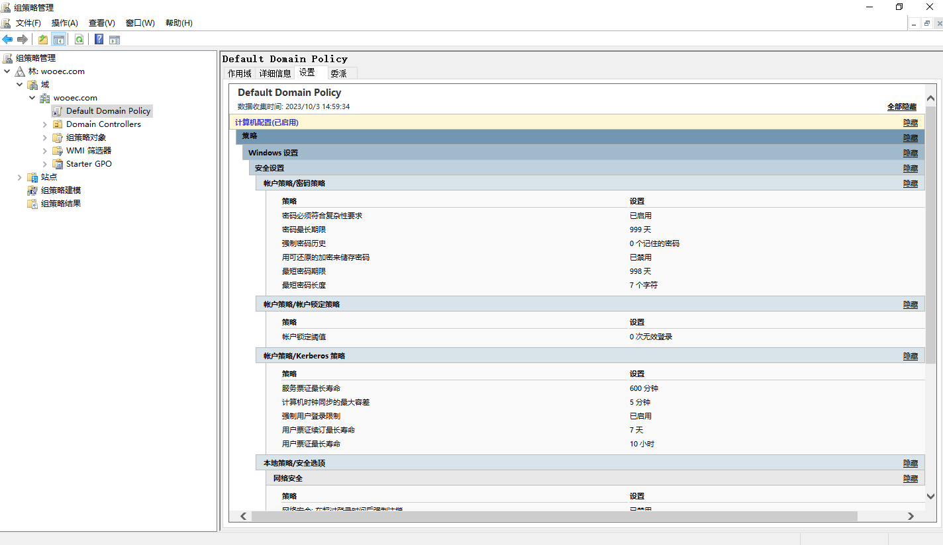Screen dimensions: 943x545
Task: Click the report's horizontal scrollbar right arrow
Action: 911,516
